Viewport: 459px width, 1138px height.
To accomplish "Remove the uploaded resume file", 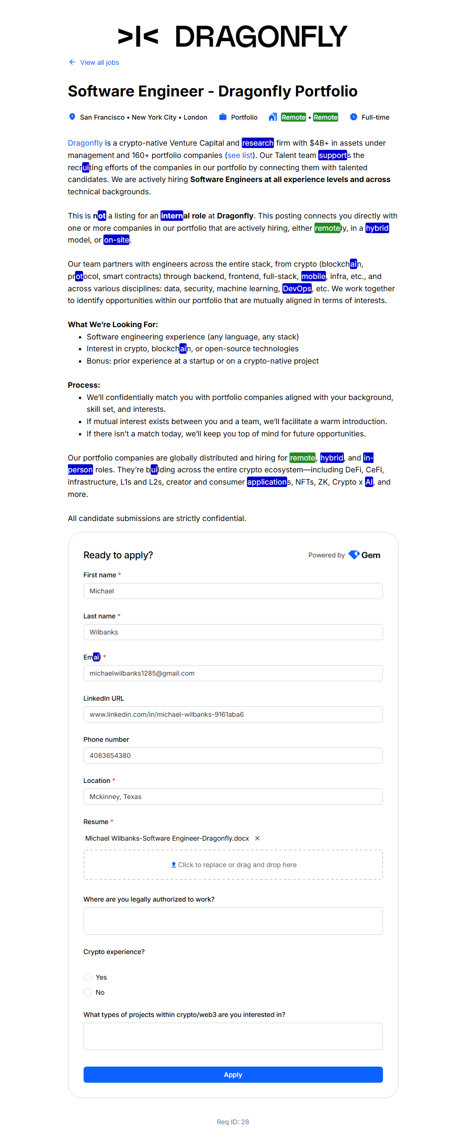I will click(x=257, y=838).
